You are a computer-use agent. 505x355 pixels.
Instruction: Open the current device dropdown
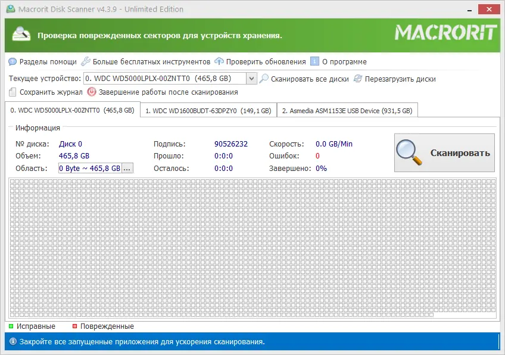(252, 78)
